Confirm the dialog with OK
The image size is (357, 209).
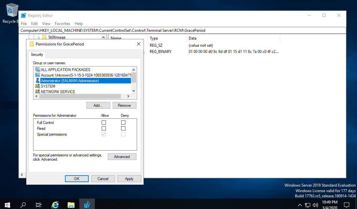point(77,179)
